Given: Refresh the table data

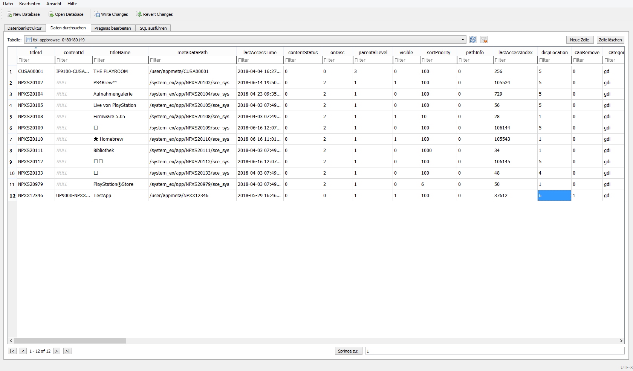Looking at the screenshot, I should (x=473, y=40).
